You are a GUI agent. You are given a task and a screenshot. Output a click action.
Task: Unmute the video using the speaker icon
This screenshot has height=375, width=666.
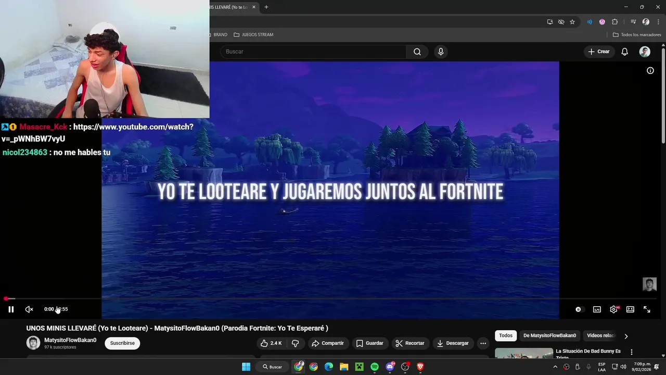(x=29, y=309)
